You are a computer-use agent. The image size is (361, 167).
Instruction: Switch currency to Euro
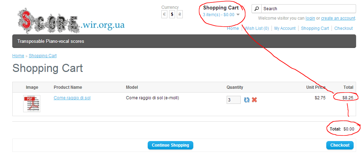(165, 14)
